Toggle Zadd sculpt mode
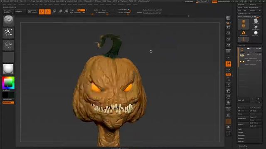 click(x=96, y=10)
